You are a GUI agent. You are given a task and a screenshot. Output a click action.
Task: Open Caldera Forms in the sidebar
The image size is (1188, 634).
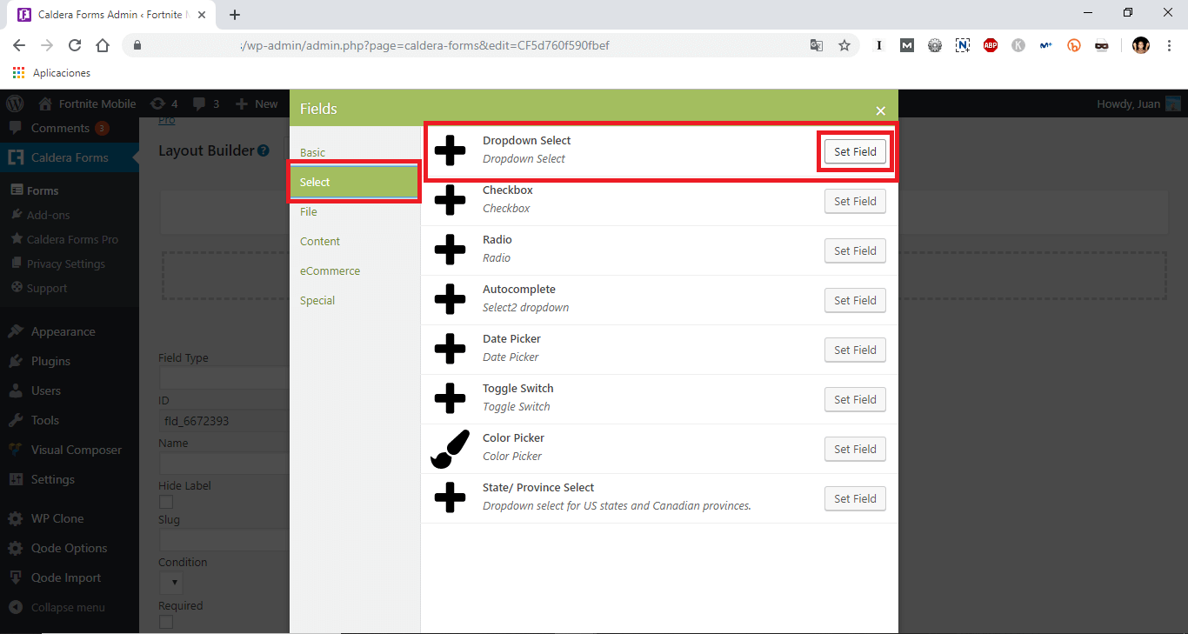click(70, 157)
